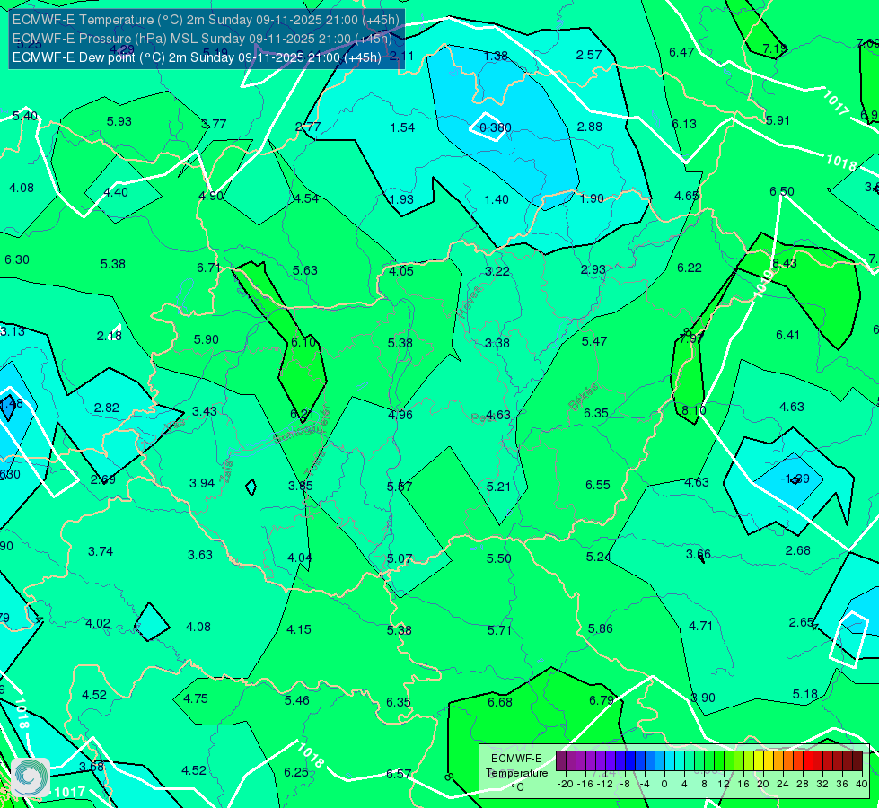Click the 8.10 temperature value

[x=694, y=410]
